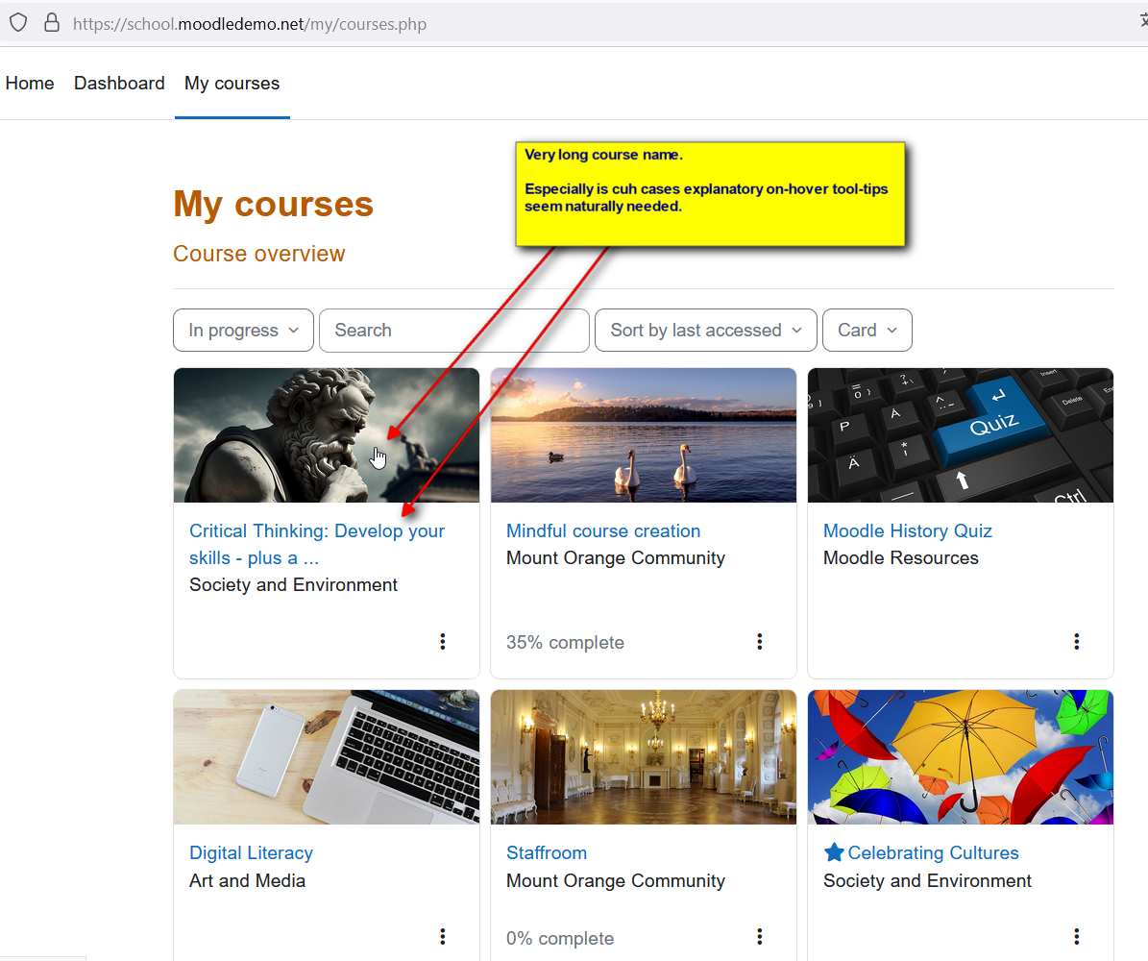Viewport: 1148px width, 961px height.
Task: Click inside the Search courses field
Action: [x=454, y=331]
